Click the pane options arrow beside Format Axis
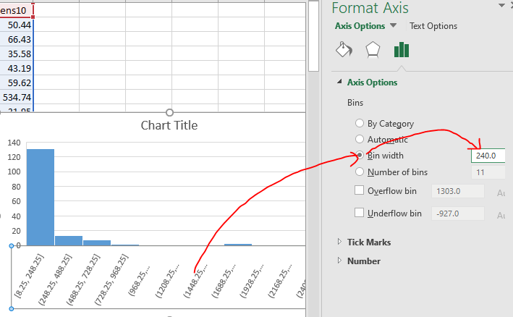 pos(501,7)
